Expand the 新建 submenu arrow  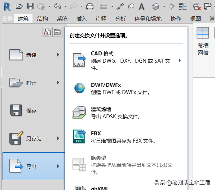point(58,55)
